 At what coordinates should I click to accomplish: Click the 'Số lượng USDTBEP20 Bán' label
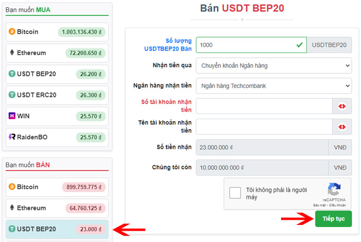pos(168,45)
